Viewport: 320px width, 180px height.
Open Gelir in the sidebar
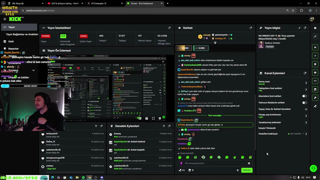[x=11, y=41]
